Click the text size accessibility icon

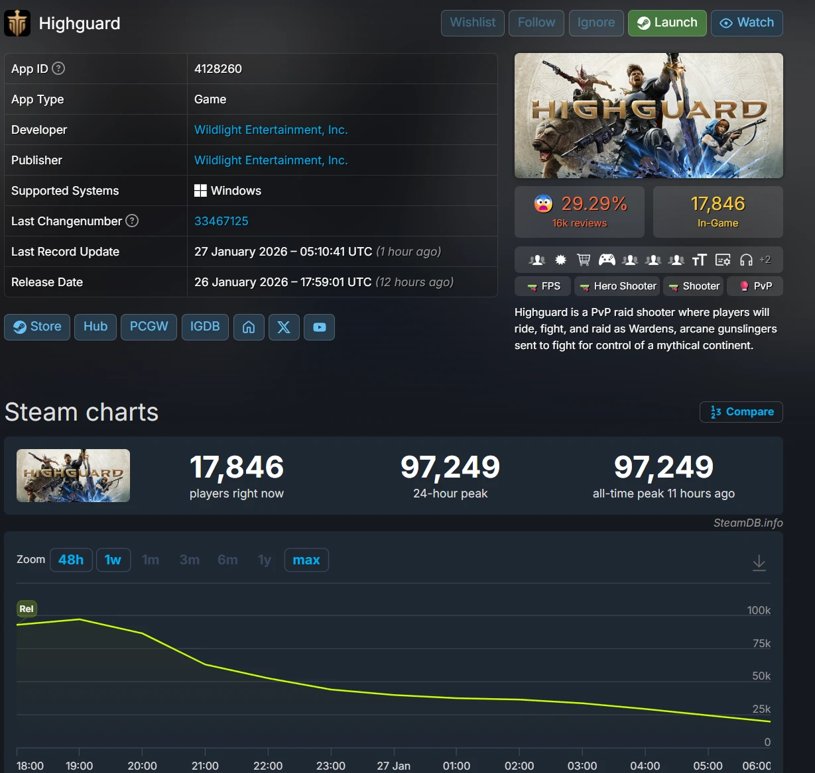(x=700, y=260)
